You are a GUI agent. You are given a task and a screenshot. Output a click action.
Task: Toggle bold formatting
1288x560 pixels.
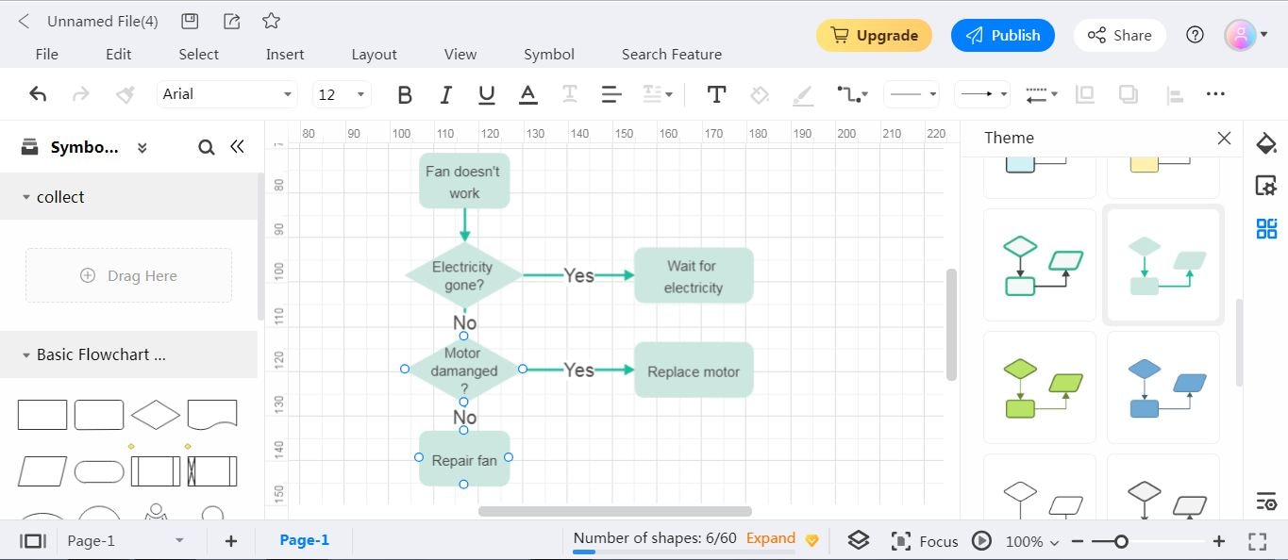click(405, 94)
